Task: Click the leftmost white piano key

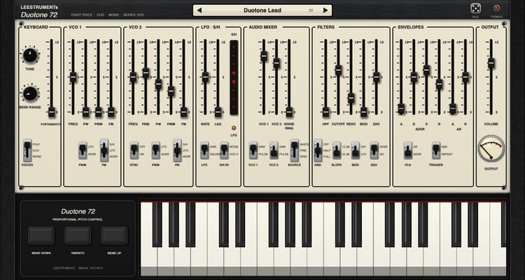Action: point(148,239)
